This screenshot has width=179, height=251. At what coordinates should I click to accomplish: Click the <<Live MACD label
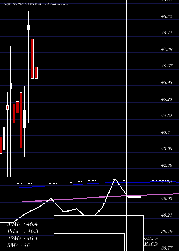[x=151, y=242]
